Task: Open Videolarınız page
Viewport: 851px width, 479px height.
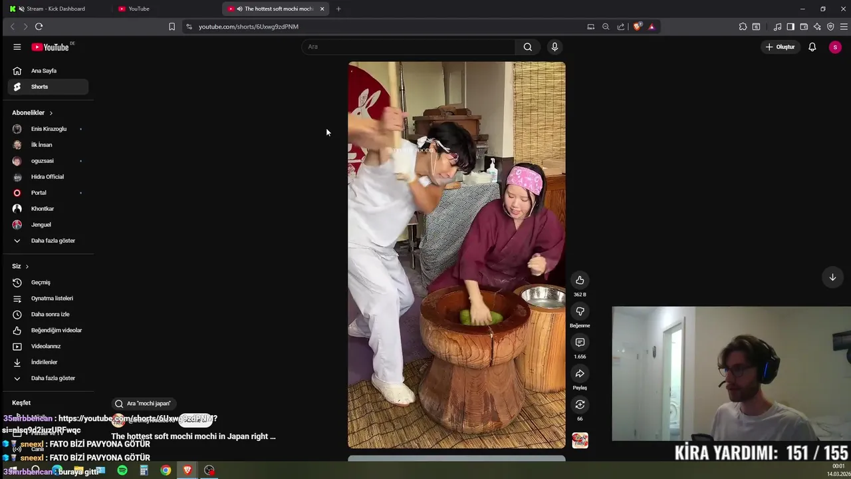Action: 48,346
